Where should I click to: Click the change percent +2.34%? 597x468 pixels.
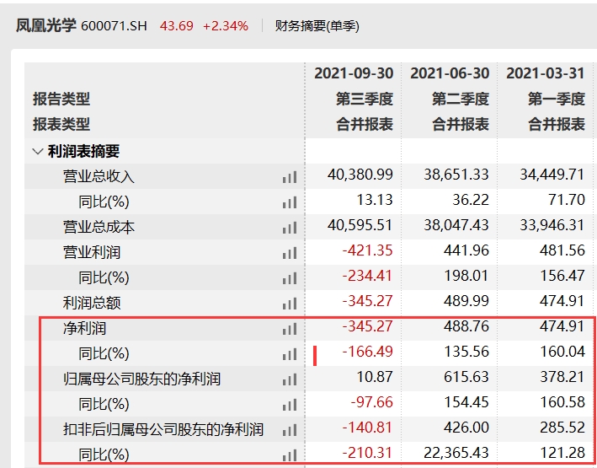tap(226, 26)
